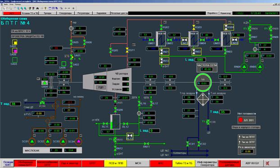This screenshot has height=168, width=280.
Task: Open the Регуляторы panel tab
Action: pyautogui.click(x=83, y=13)
